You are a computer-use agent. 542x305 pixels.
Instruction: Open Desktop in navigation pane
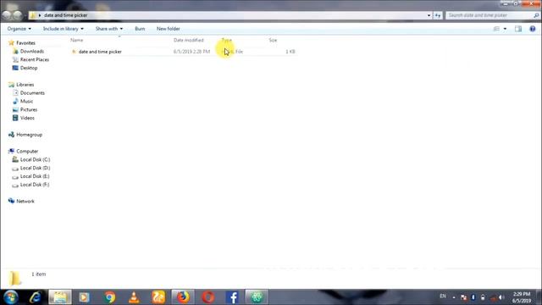[x=29, y=68]
